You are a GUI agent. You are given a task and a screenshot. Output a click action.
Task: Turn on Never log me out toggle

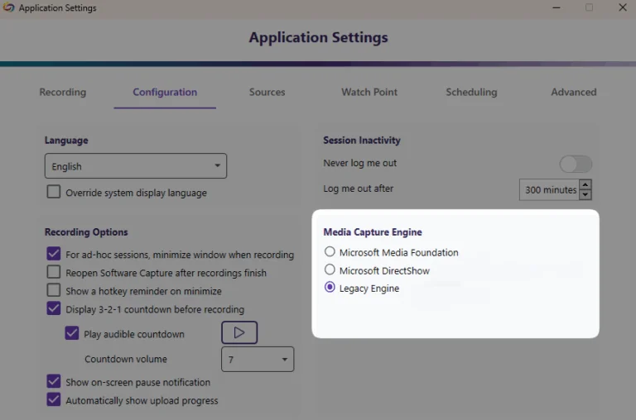click(576, 164)
